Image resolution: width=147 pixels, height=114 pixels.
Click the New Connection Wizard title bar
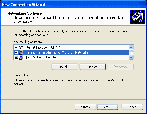point(73,5)
